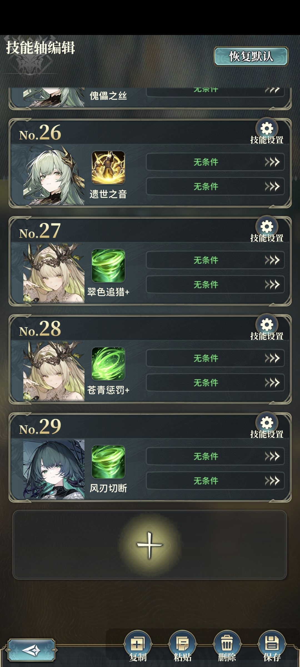
Task: Open skill settings gear for No.29
Action: tap(267, 423)
